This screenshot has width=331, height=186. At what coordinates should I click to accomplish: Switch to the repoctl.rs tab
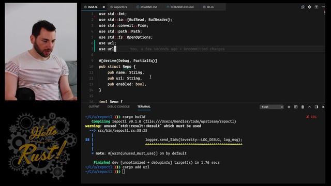point(121,7)
